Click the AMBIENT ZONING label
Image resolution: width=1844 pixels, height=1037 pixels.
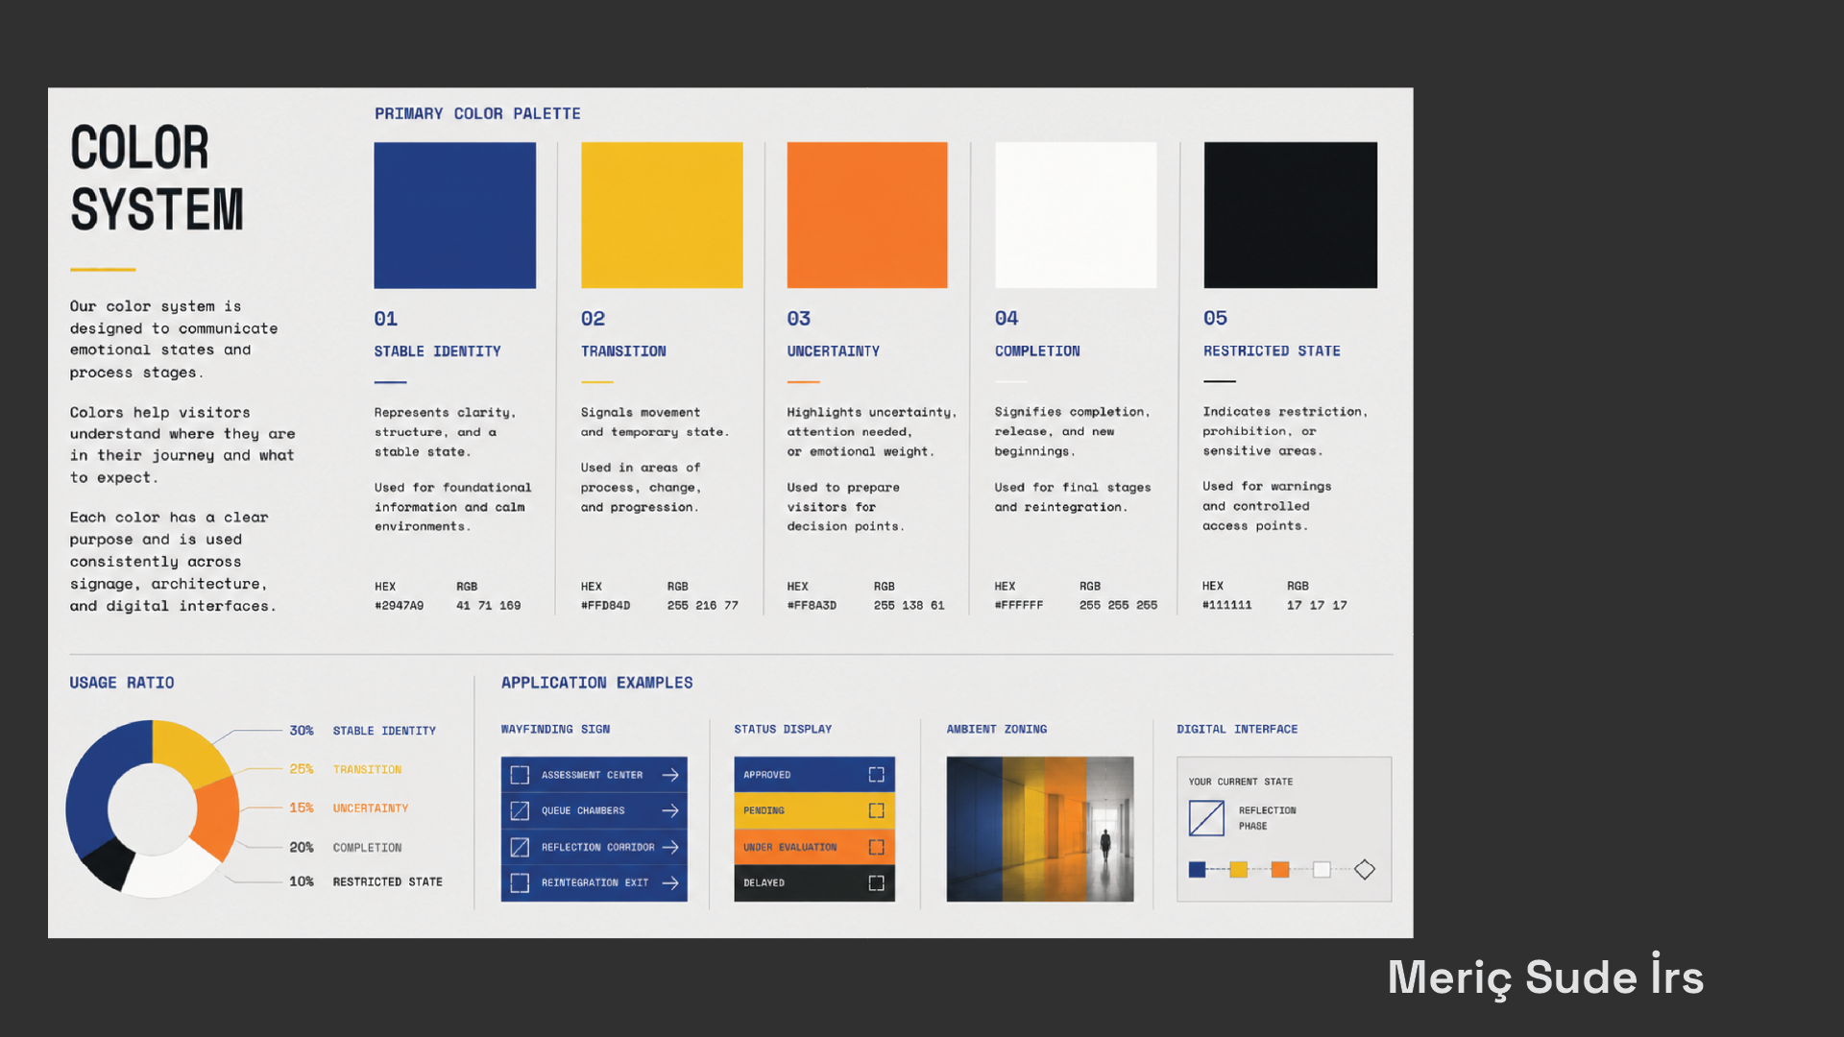pyautogui.click(x=997, y=730)
